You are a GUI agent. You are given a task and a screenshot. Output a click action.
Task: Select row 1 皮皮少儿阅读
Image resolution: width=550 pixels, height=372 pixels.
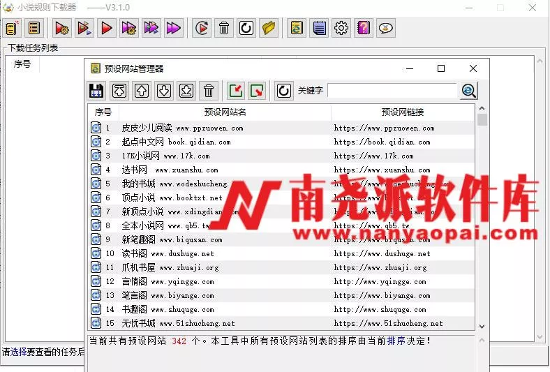coord(281,128)
